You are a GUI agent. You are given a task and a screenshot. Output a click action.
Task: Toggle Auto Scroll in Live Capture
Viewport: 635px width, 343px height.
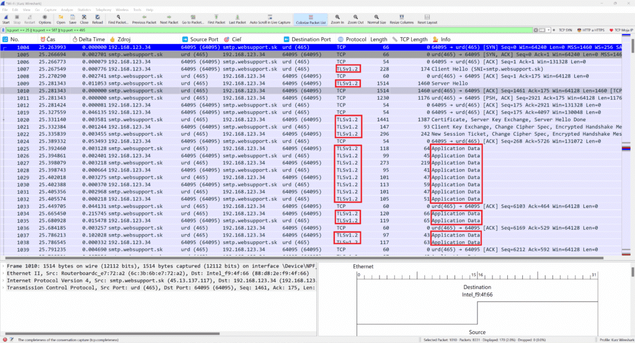270,19
